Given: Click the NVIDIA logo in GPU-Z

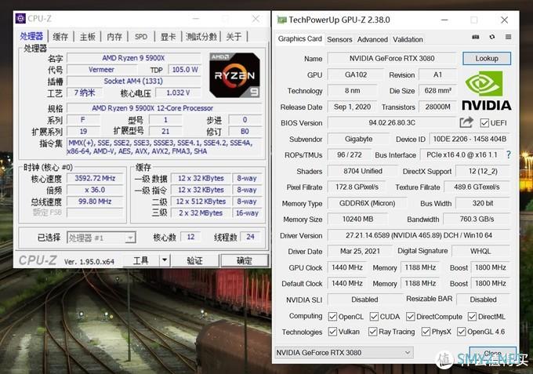Looking at the screenshot, I should [486, 91].
